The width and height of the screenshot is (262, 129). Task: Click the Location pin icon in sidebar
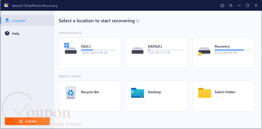click(7, 21)
